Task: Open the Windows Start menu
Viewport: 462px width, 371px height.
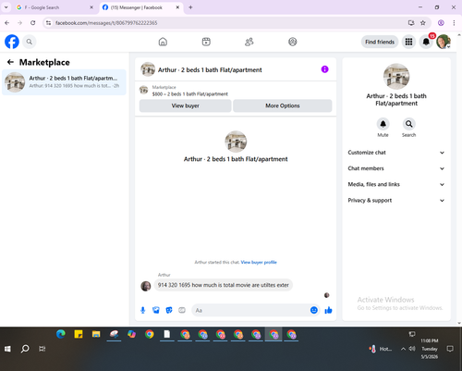Action: [7, 349]
